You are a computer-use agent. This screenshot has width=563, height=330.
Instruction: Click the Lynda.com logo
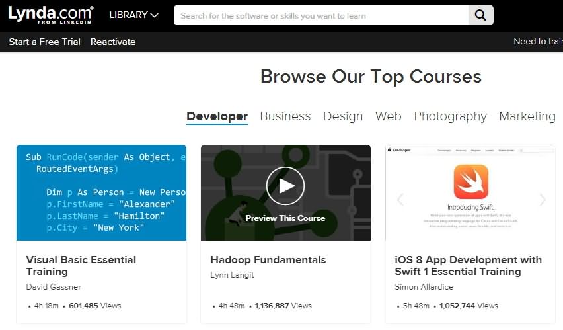coord(51,15)
